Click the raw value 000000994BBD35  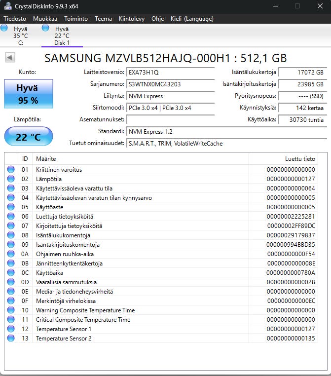pyautogui.click(x=291, y=245)
